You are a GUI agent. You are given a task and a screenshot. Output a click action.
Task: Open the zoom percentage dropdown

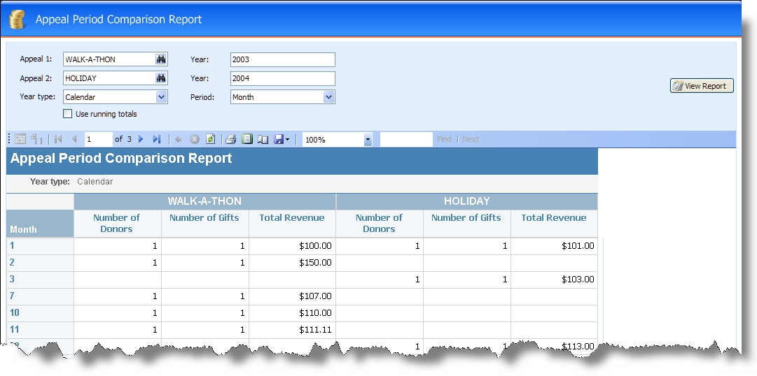coord(368,140)
